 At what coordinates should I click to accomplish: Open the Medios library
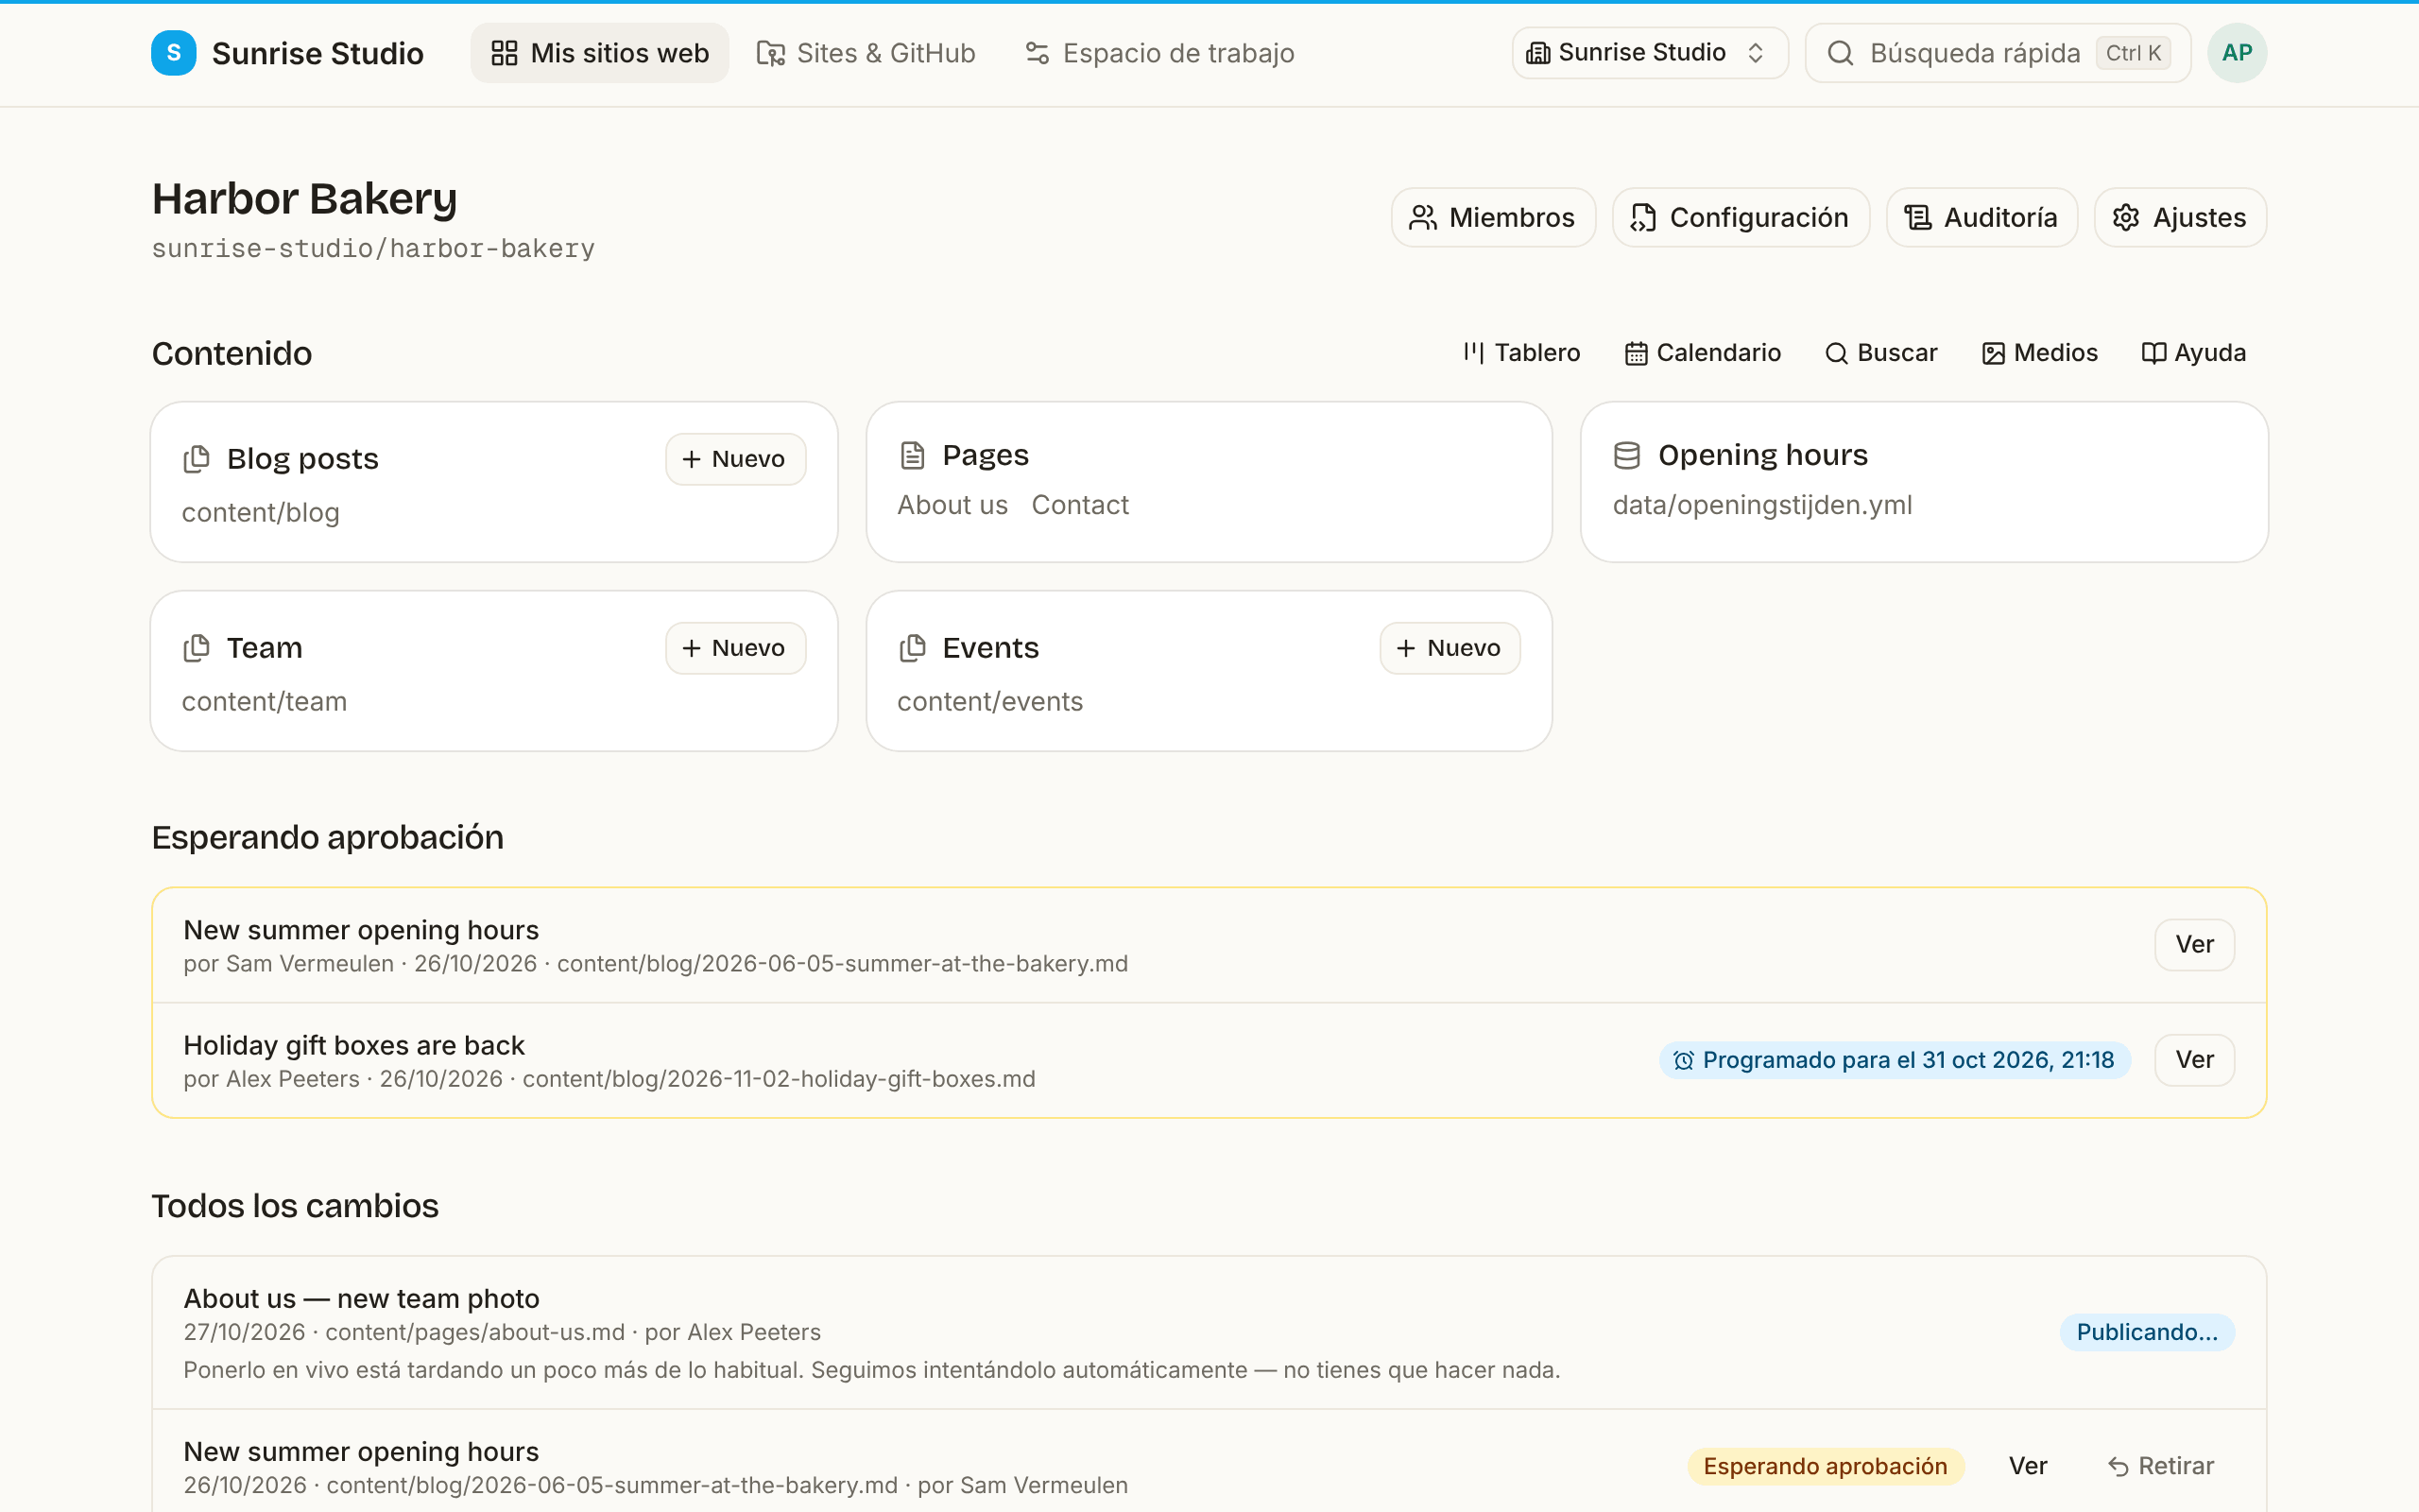[x=2039, y=353]
